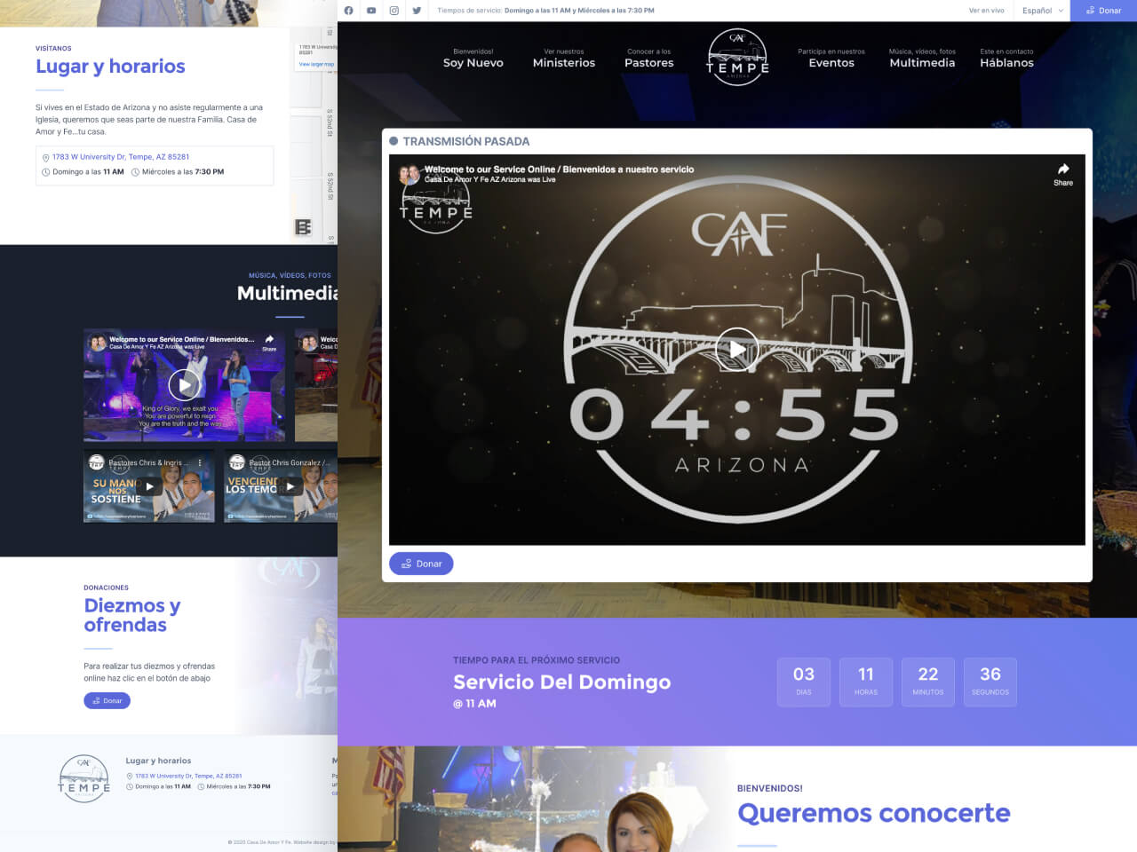1137x852 pixels.
Task: Play the Welcome to our Service Online thumbnail
Action: [x=184, y=384]
